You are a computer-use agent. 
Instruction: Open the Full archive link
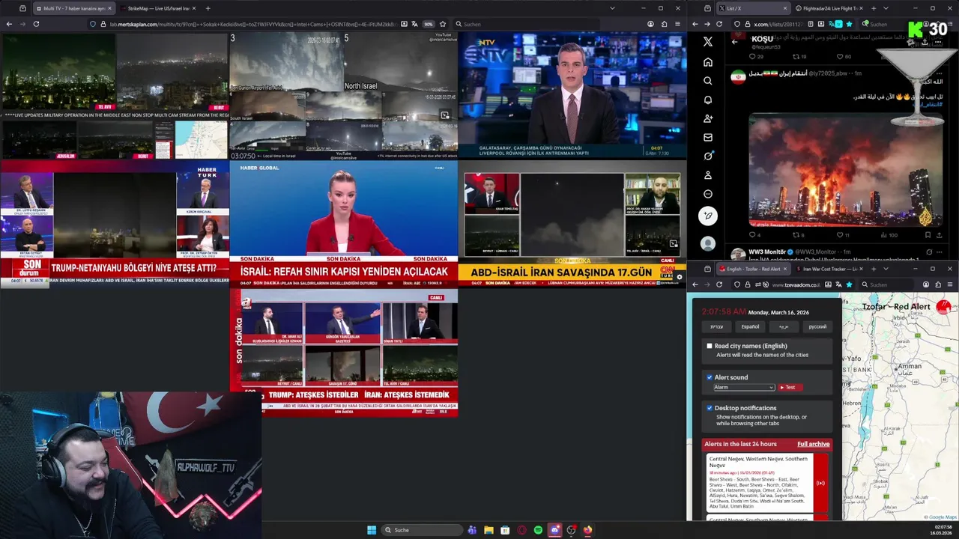point(813,444)
